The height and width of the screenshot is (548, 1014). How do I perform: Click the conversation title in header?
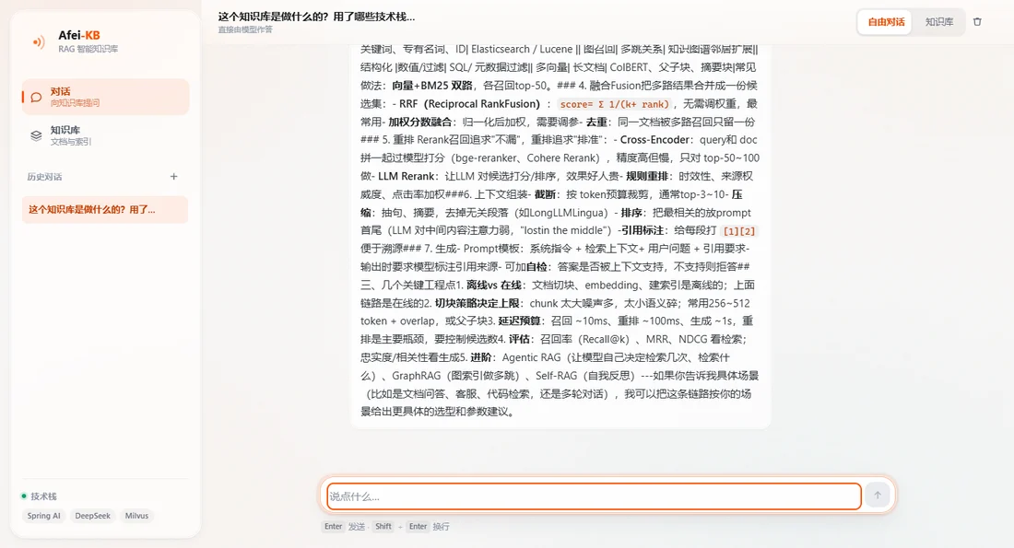(316, 17)
